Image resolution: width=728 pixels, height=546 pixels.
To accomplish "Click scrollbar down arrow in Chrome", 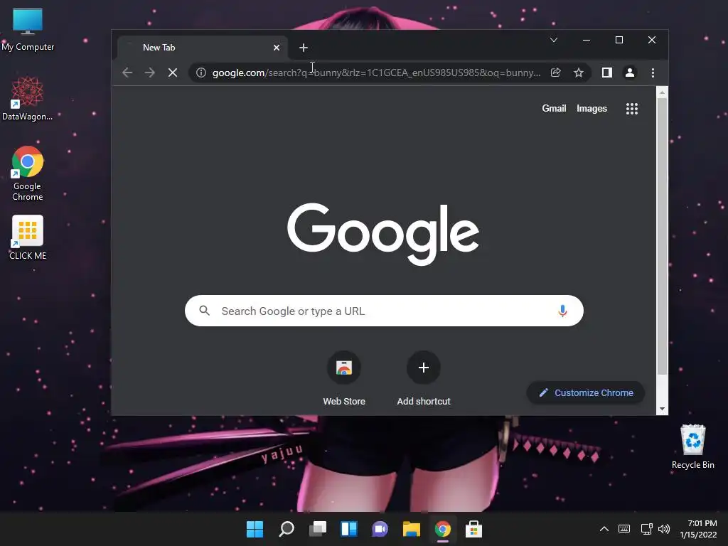I will tap(662, 409).
